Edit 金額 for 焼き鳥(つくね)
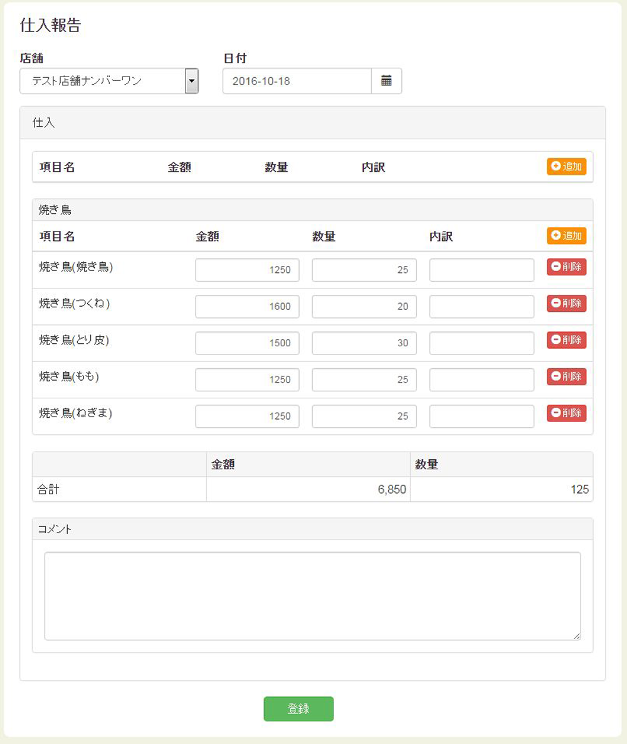Image resolution: width=627 pixels, height=744 pixels. pos(247,307)
